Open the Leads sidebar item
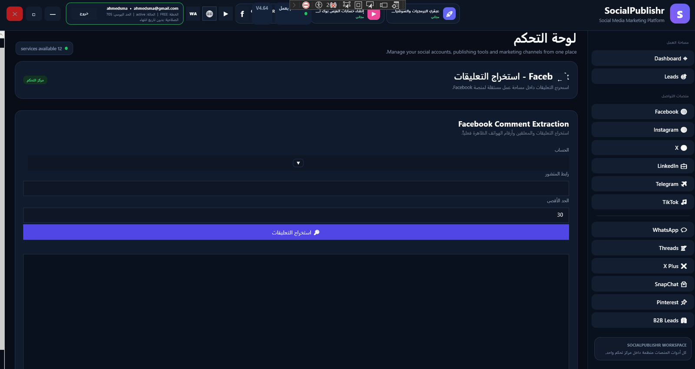The width and height of the screenshot is (695, 369). click(642, 76)
